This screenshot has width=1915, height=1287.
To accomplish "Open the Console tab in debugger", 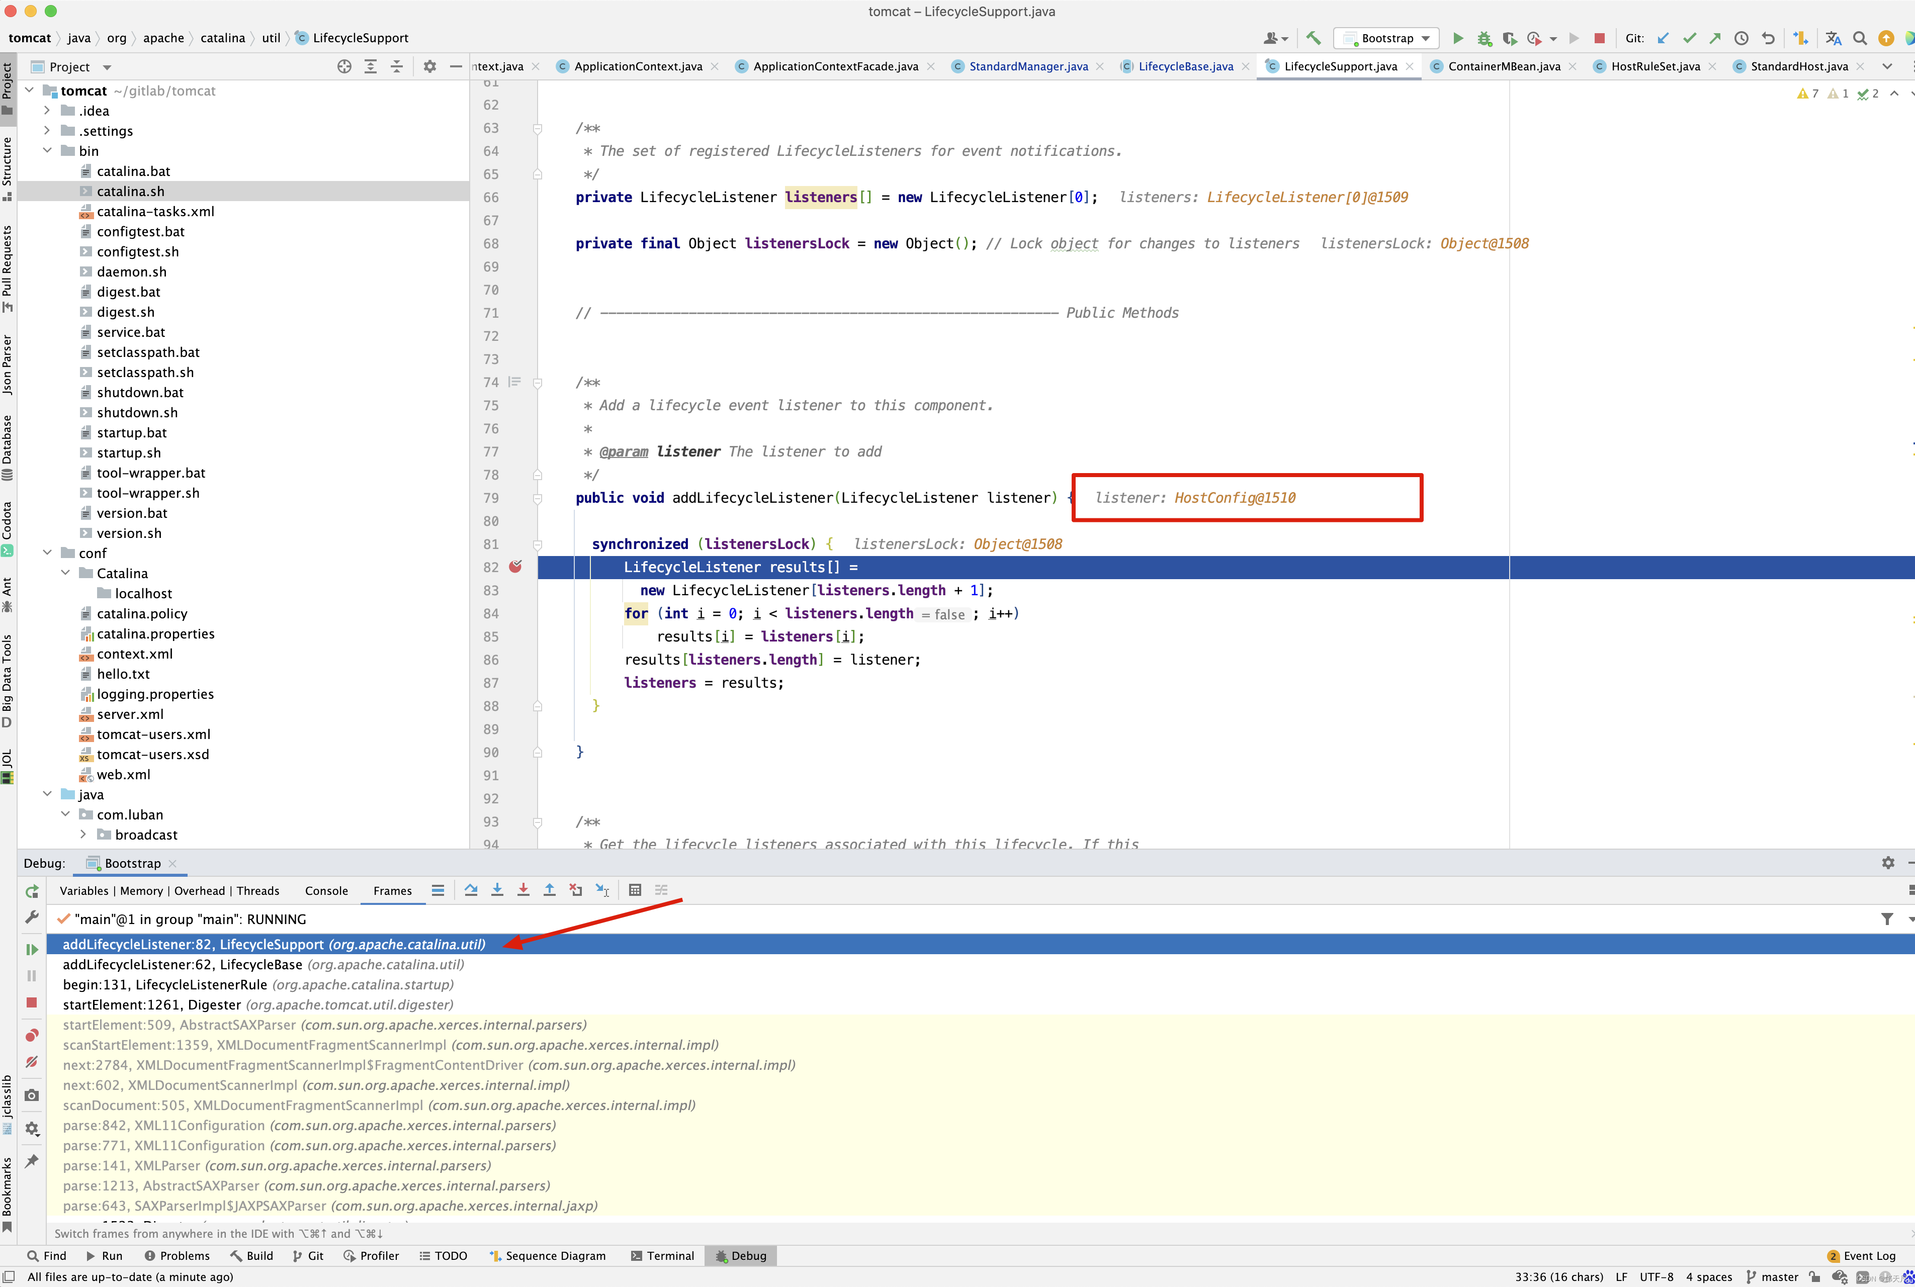I will [x=326, y=890].
